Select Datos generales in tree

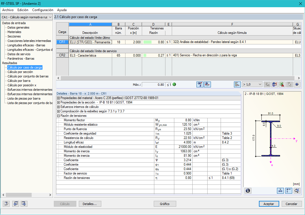[18, 27]
